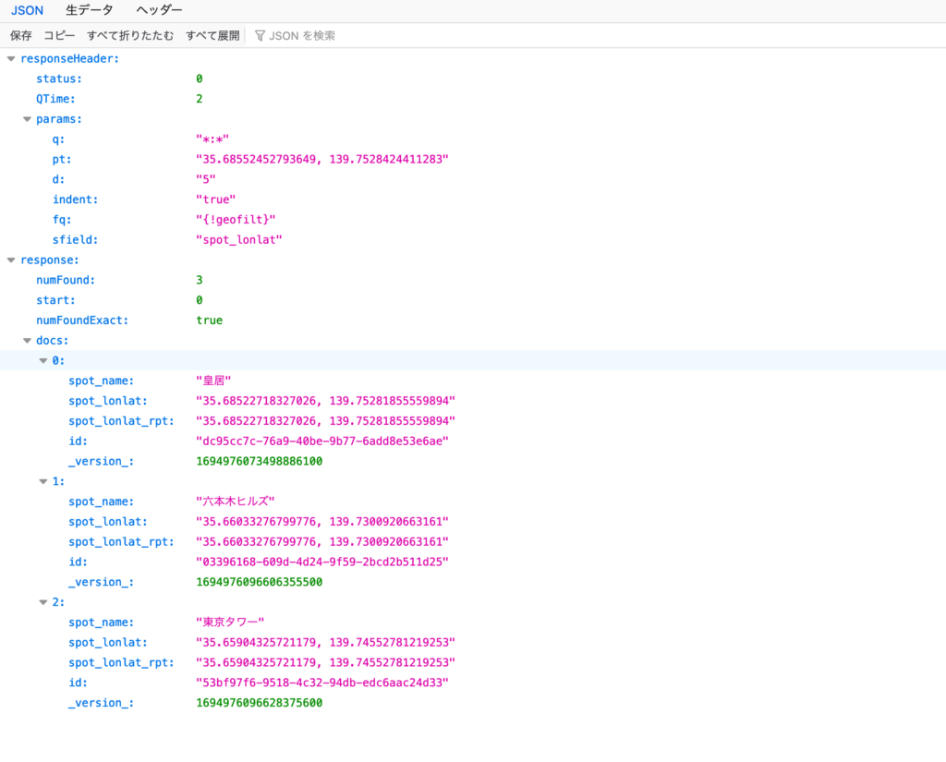Click the numFoundExact value true
The image size is (946, 762).
[x=210, y=321]
